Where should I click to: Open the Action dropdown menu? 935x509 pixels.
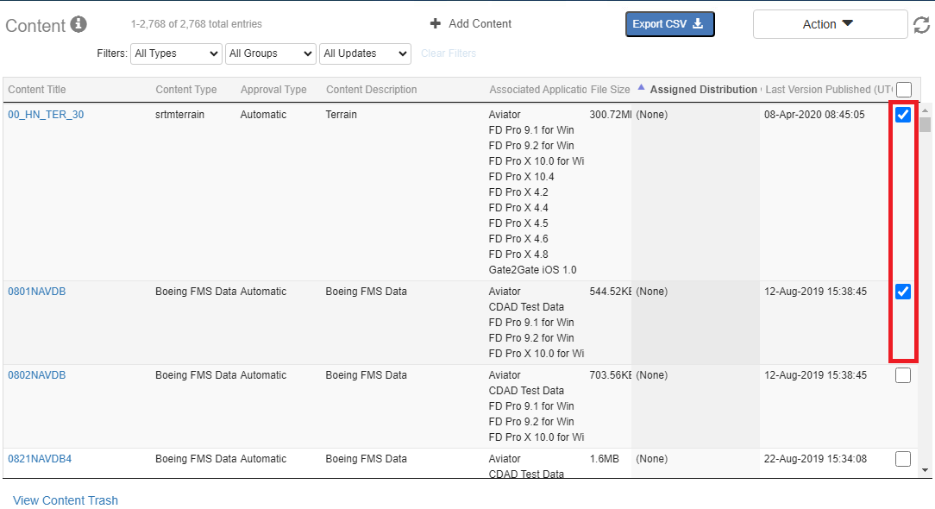(x=829, y=24)
